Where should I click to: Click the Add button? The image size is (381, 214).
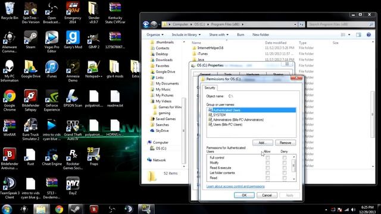coord(263,143)
